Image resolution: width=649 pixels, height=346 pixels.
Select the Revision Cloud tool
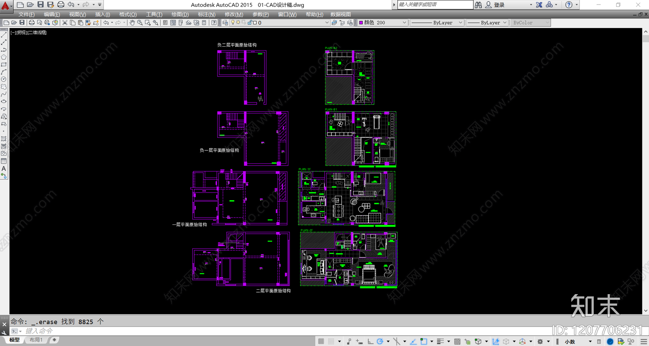click(4, 87)
